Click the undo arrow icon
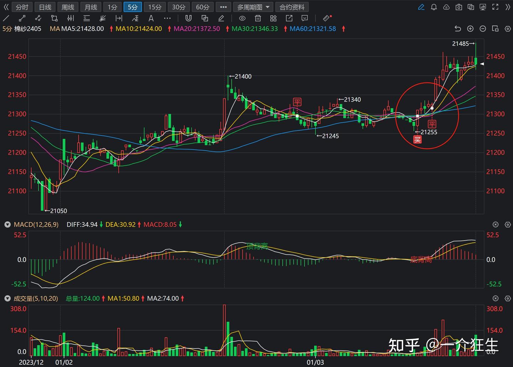Screen dimensions: 513x367 point(458,28)
